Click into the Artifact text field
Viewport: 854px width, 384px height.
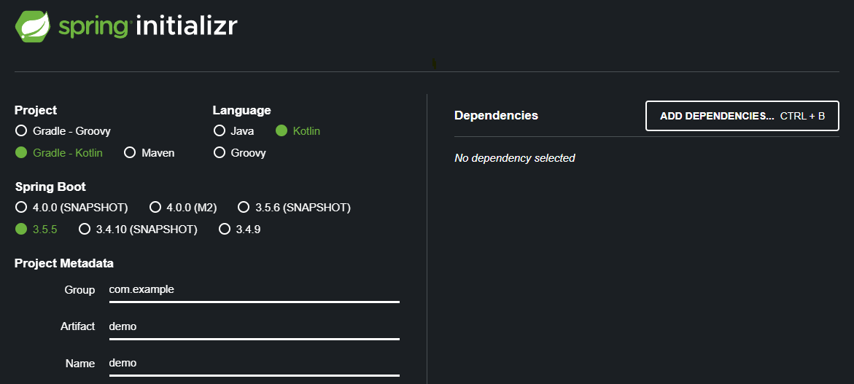pos(253,326)
